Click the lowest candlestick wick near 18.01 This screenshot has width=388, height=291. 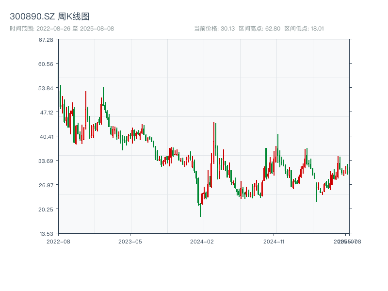pyautogui.click(x=200, y=213)
